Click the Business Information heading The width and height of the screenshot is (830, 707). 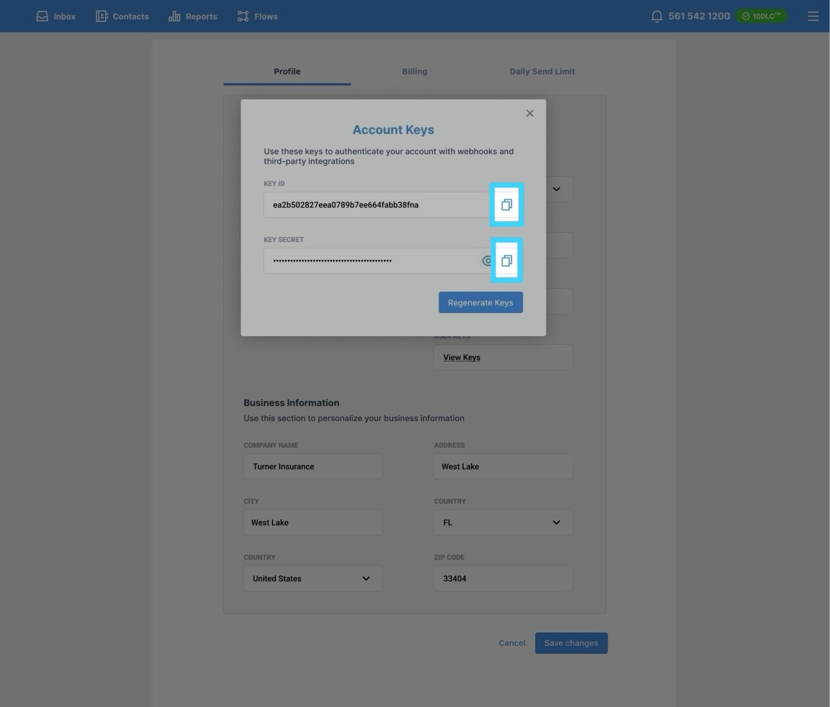tap(291, 403)
